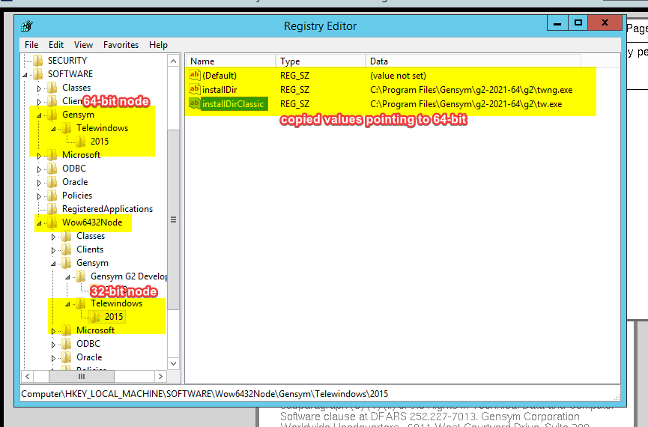The height and width of the screenshot is (427, 648).
Task: Click the ODBC folder icon under SOFTWARE
Action: [x=52, y=169]
